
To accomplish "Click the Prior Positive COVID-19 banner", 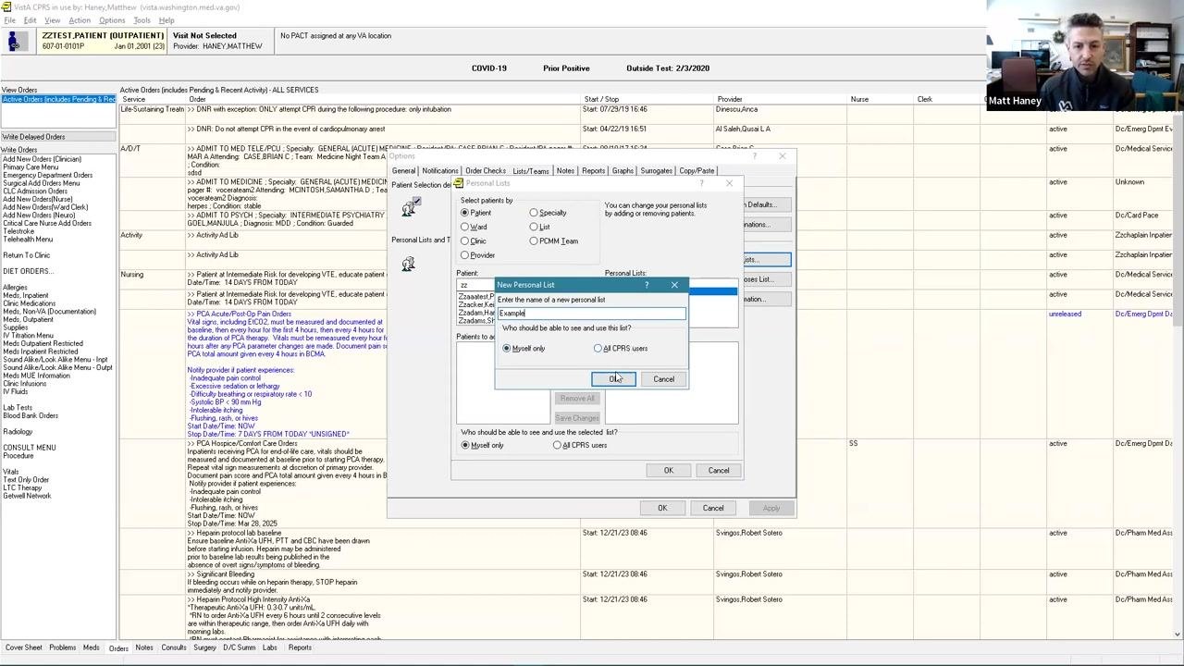I will 566,68.
